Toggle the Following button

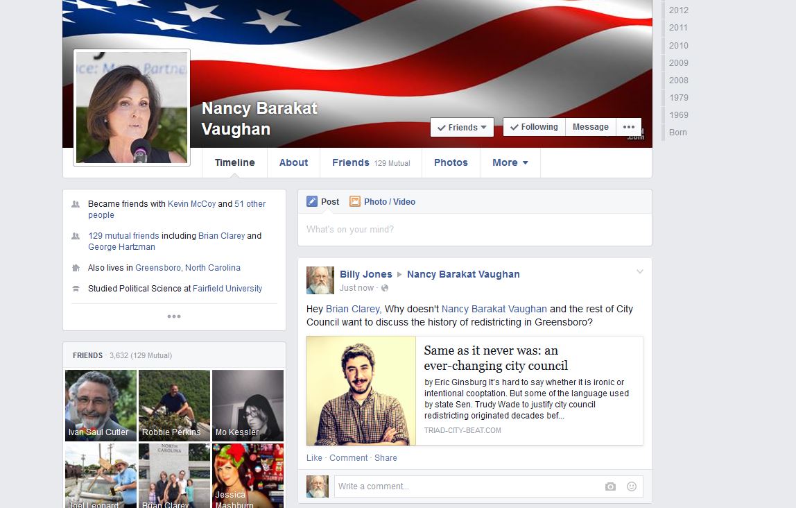click(x=534, y=127)
